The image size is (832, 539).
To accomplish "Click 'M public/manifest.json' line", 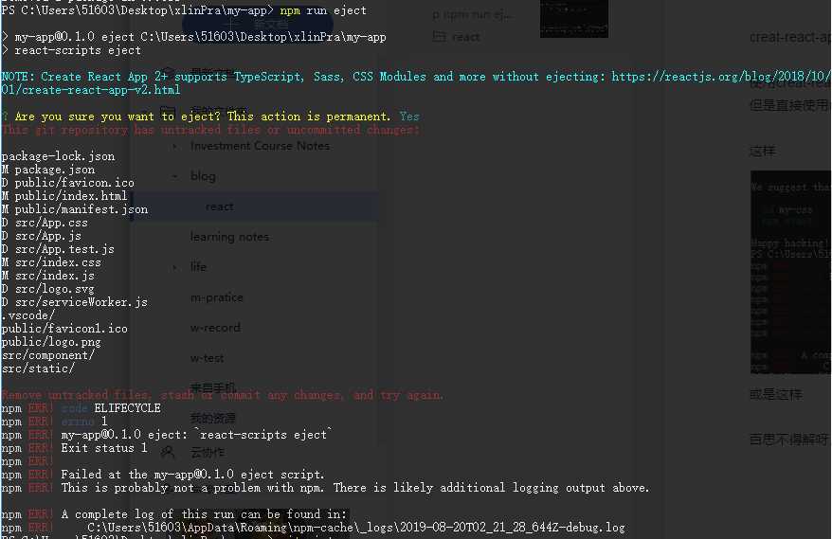I will [74, 209].
